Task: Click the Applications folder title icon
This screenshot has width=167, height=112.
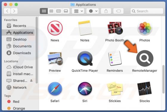Action: (72, 4)
